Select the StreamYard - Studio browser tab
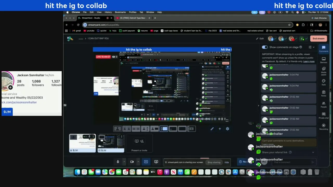 point(95,18)
